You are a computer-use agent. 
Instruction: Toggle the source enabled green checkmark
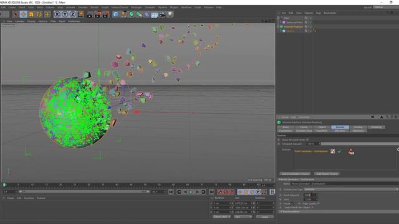[x=339, y=151]
